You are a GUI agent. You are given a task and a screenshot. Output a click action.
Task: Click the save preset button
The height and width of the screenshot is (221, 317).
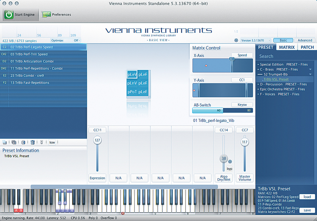point(307,210)
